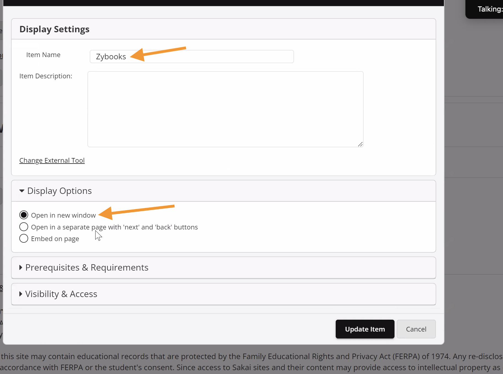Click the Display Settings heading
This screenshot has width=503, height=374.
pyautogui.click(x=54, y=29)
